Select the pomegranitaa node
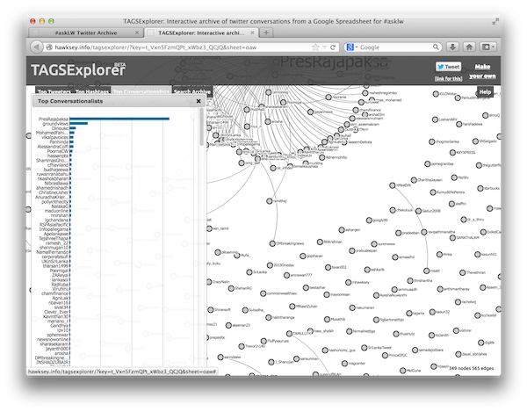The height and width of the screenshot is (412, 527). tap(428, 164)
